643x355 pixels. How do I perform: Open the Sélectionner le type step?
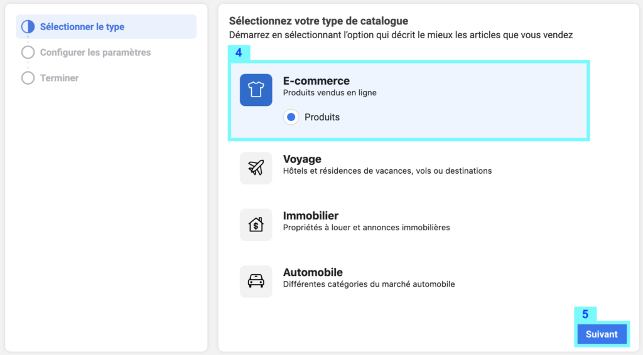tap(106, 26)
